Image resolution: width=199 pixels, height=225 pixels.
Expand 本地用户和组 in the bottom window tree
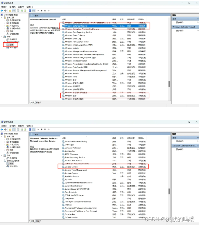pyautogui.click(x=5, y=147)
